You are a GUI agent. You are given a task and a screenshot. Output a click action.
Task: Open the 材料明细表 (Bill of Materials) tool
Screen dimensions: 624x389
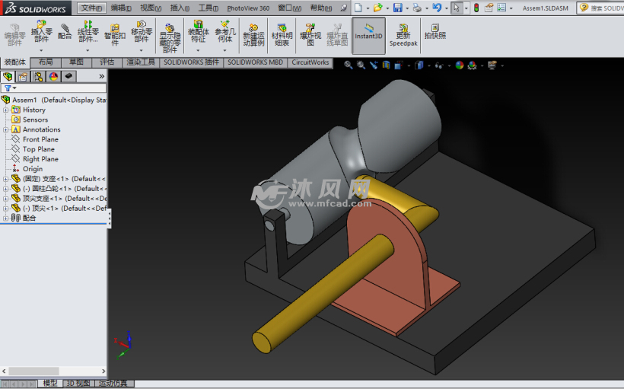[x=282, y=35]
